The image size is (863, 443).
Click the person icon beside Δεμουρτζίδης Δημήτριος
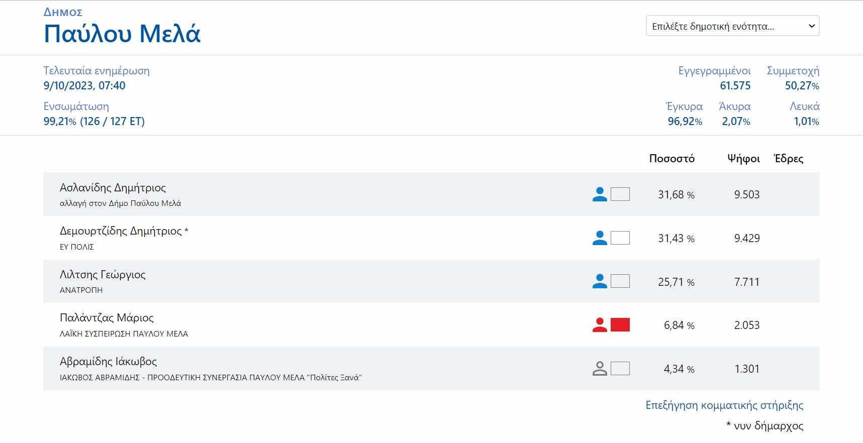tap(600, 238)
